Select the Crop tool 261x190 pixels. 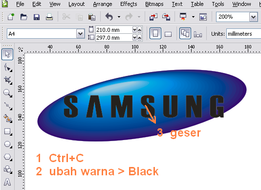pyautogui.click(x=8, y=80)
